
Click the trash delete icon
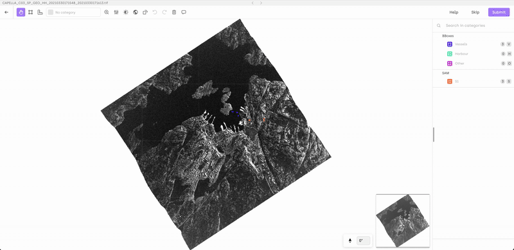(x=174, y=12)
